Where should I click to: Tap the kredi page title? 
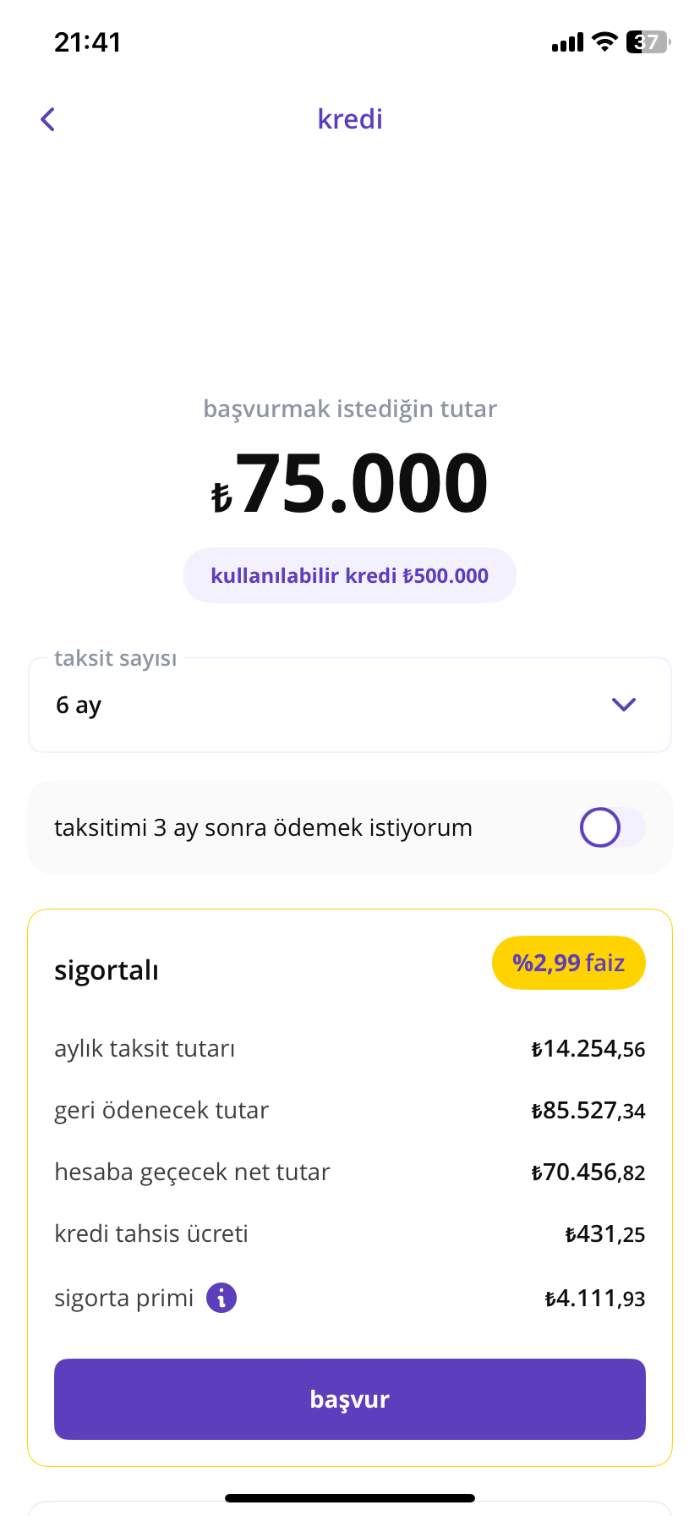tap(350, 119)
